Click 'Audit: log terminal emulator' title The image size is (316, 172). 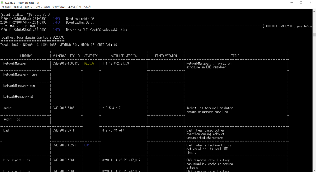click(x=210, y=108)
